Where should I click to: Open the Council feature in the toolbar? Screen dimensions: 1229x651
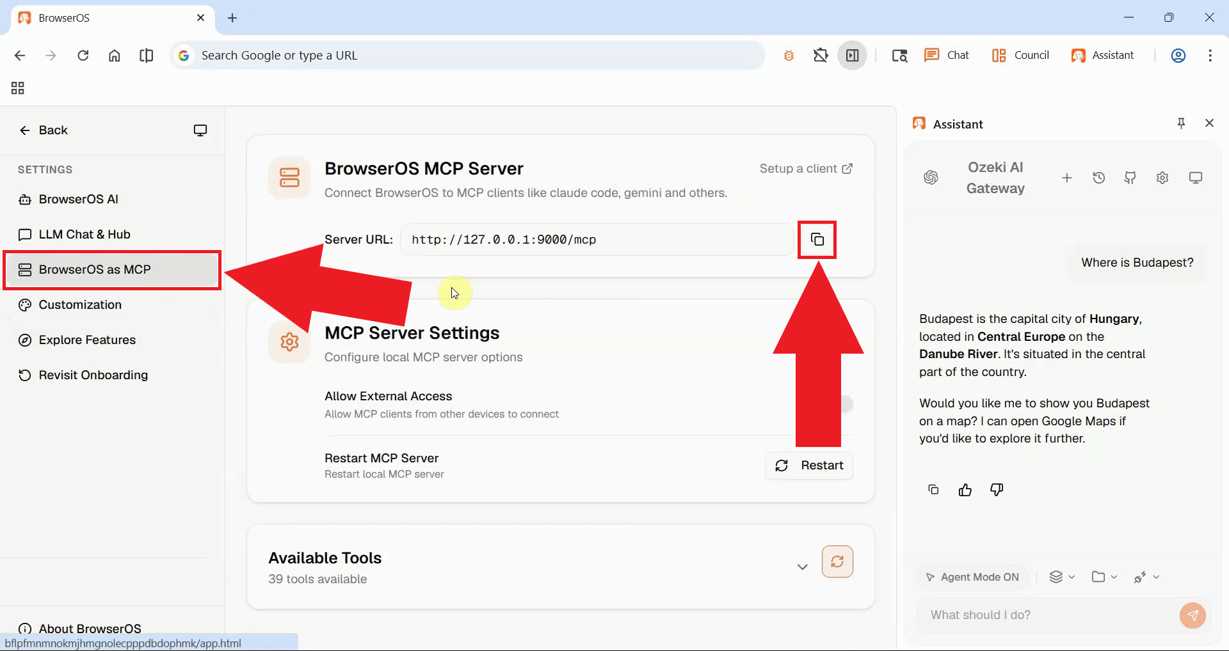[x=1020, y=55]
